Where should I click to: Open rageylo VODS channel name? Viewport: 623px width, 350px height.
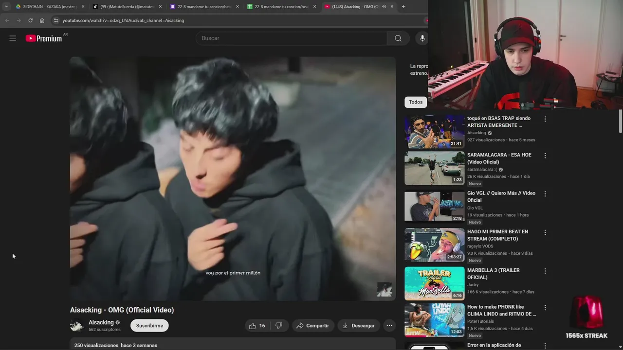pyautogui.click(x=480, y=246)
